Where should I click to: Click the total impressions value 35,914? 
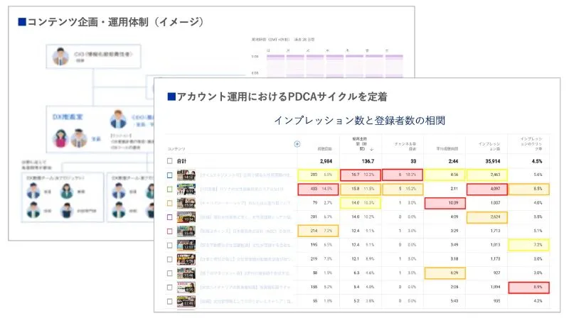(493, 161)
